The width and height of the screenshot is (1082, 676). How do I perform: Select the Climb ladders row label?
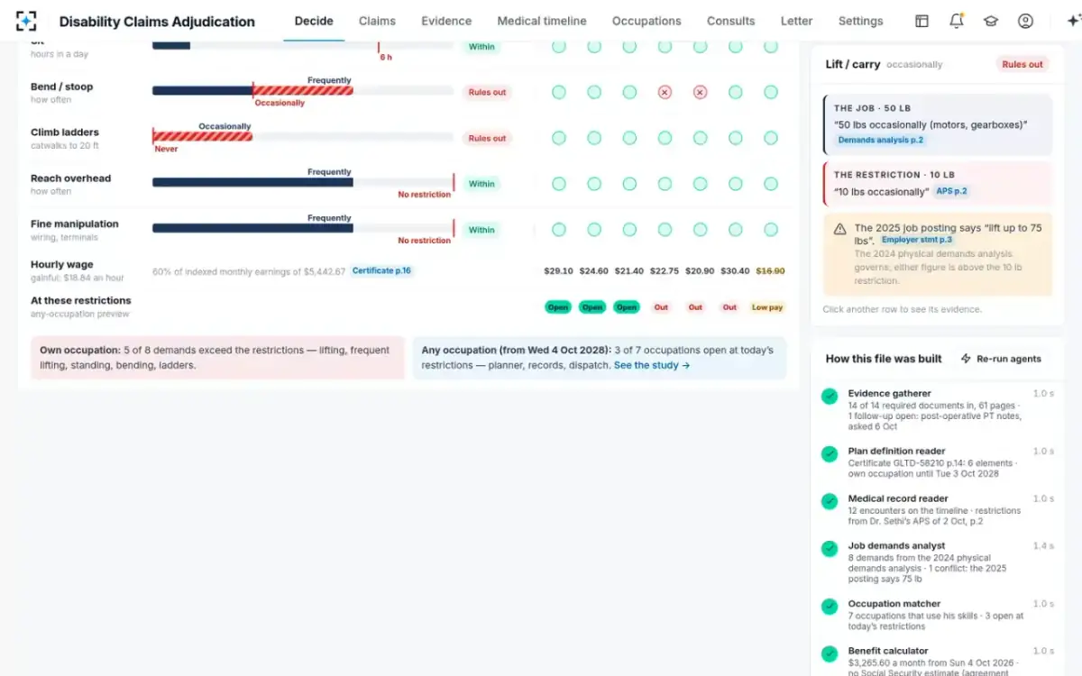click(65, 132)
